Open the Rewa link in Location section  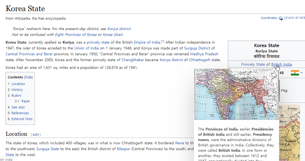[x=179, y=143]
